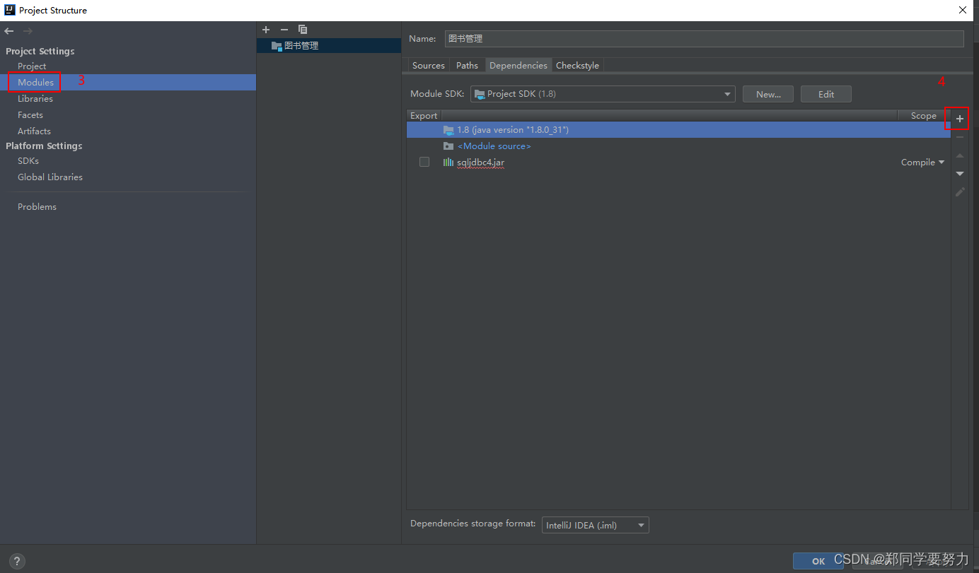Open the Module SDK dropdown
The height and width of the screenshot is (573, 979).
(603, 94)
